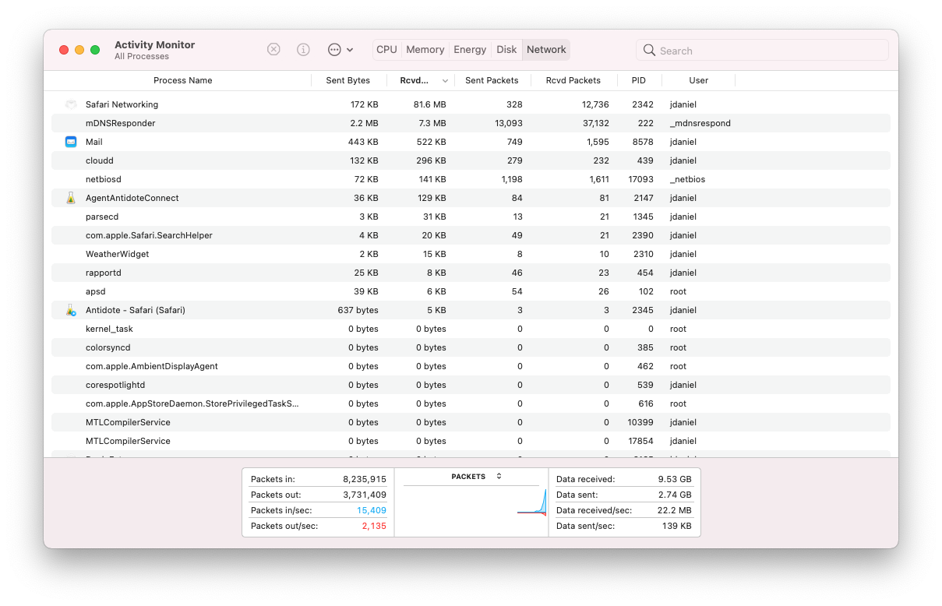Select the Antidote - Safari icon

(71, 310)
